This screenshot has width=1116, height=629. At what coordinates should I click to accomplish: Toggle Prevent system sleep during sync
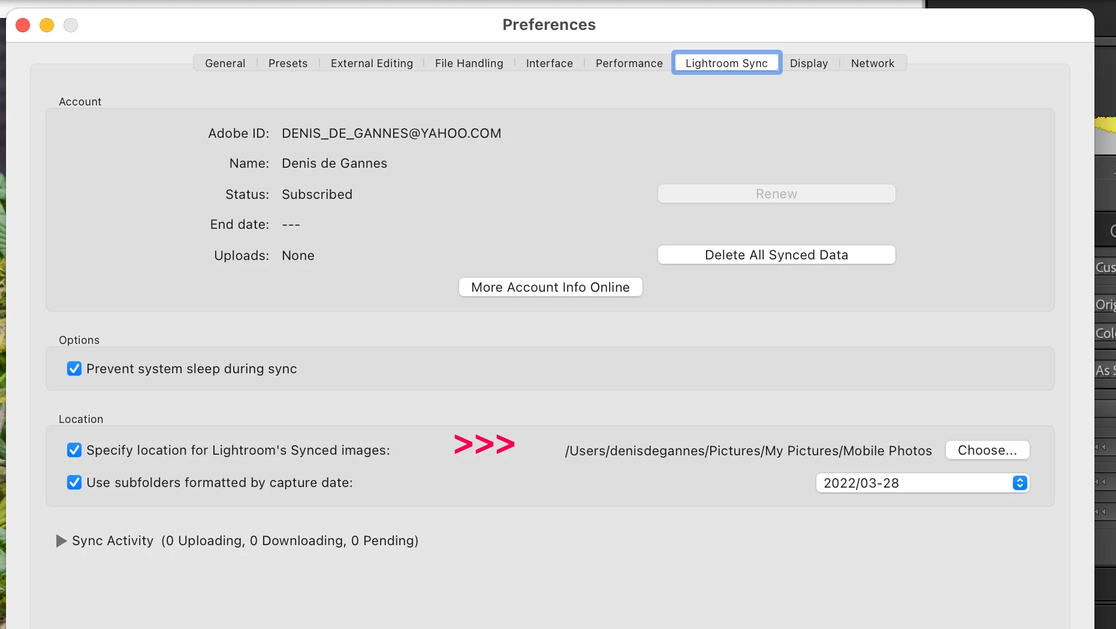[74, 368]
